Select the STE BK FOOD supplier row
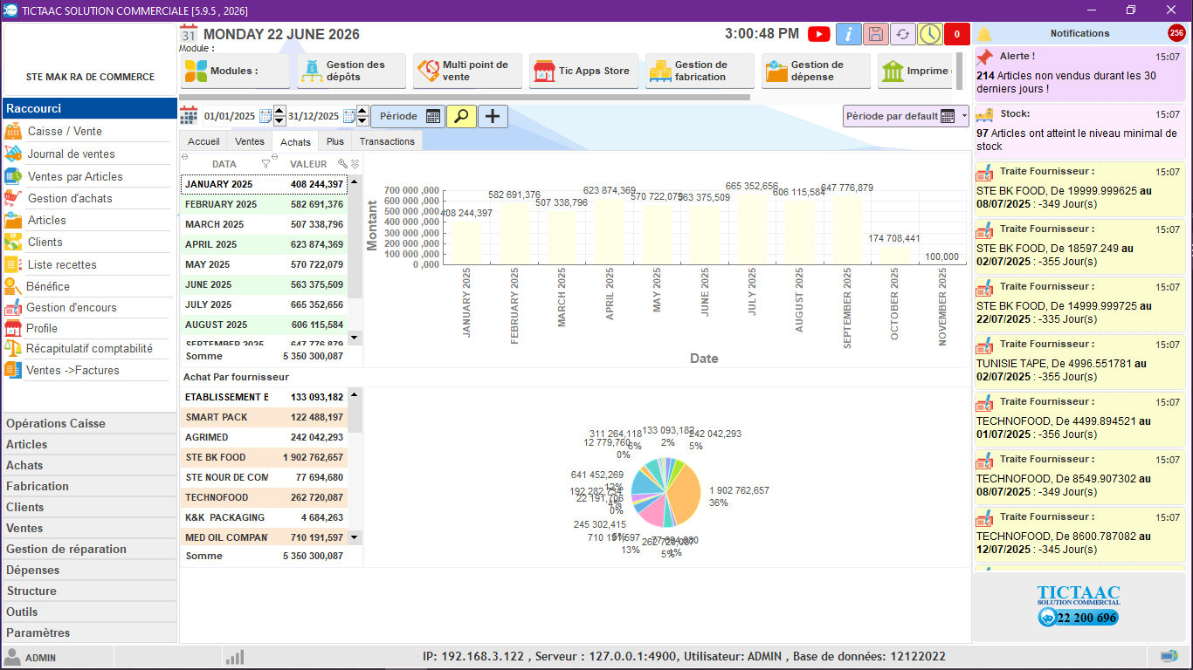This screenshot has width=1193, height=670. tap(264, 457)
